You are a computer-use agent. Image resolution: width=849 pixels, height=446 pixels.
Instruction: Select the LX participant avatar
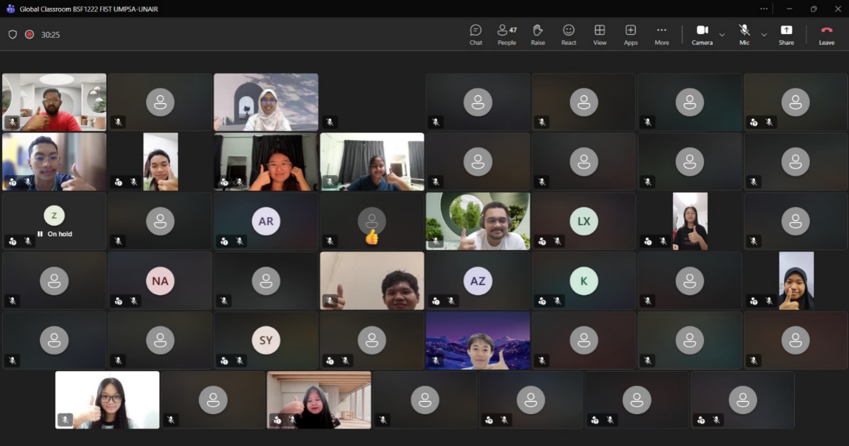coord(584,221)
